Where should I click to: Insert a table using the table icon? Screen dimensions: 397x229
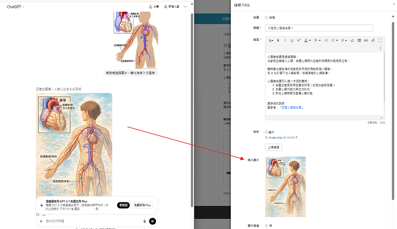(359, 40)
